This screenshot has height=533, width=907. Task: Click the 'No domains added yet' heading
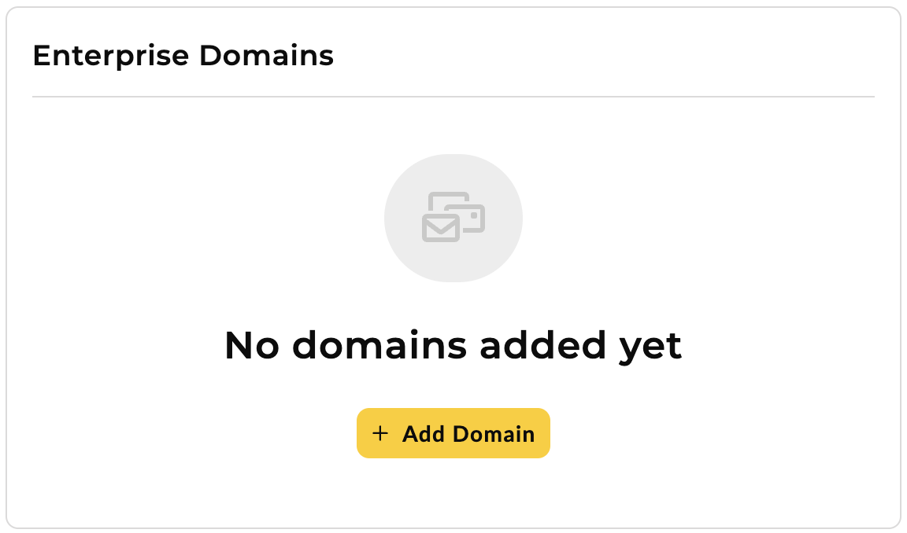pyautogui.click(x=453, y=345)
